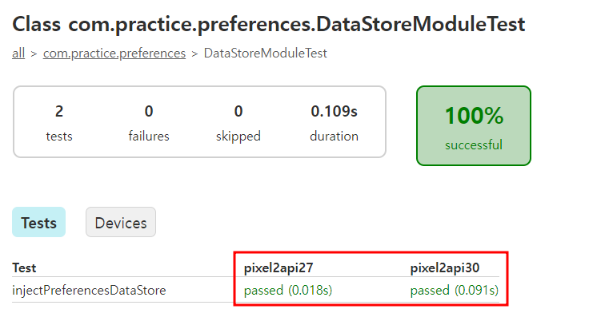Click the 'duration' label in summary

point(335,137)
